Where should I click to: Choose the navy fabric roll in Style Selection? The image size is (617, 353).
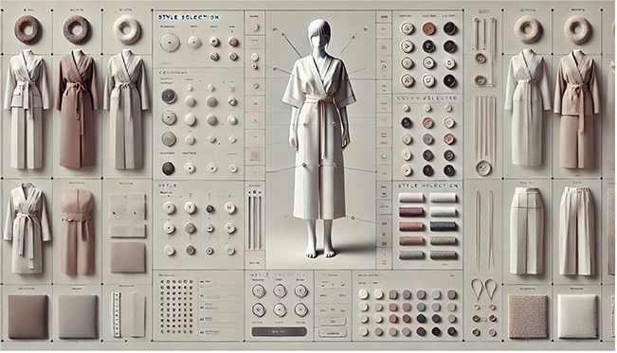pyautogui.click(x=444, y=226)
